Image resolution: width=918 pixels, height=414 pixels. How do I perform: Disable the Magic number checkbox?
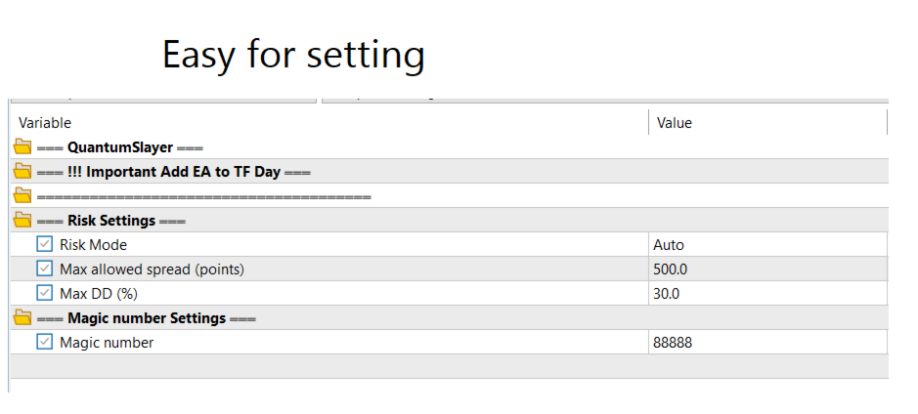click(x=44, y=342)
